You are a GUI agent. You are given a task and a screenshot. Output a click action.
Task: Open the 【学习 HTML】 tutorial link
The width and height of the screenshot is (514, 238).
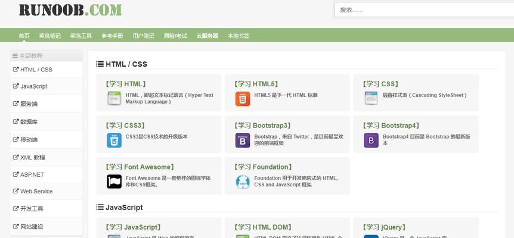point(126,84)
